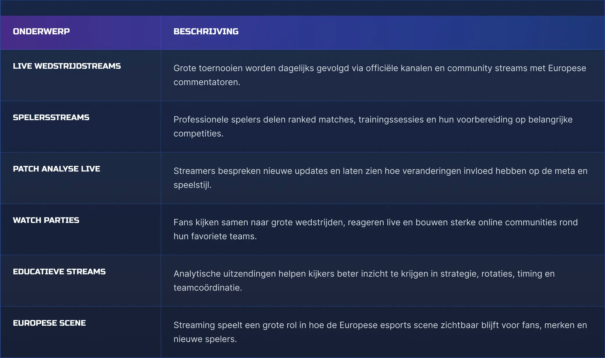Click the phrase 'hun favoriete teams.'
Image resolution: width=605 pixels, height=358 pixels.
point(215,236)
